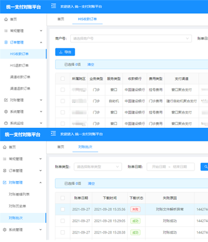Select the 对账批次 tab
The height and width of the screenshot is (242, 208).
(x=85, y=147)
